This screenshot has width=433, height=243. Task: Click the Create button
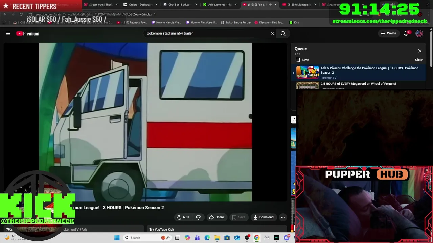[x=388, y=34]
